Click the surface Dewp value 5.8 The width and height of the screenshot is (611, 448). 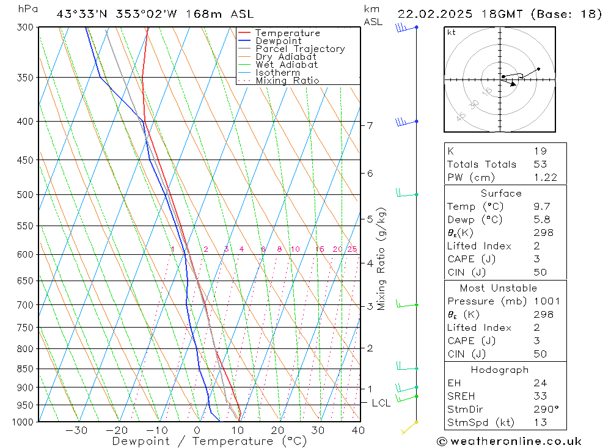point(542,219)
